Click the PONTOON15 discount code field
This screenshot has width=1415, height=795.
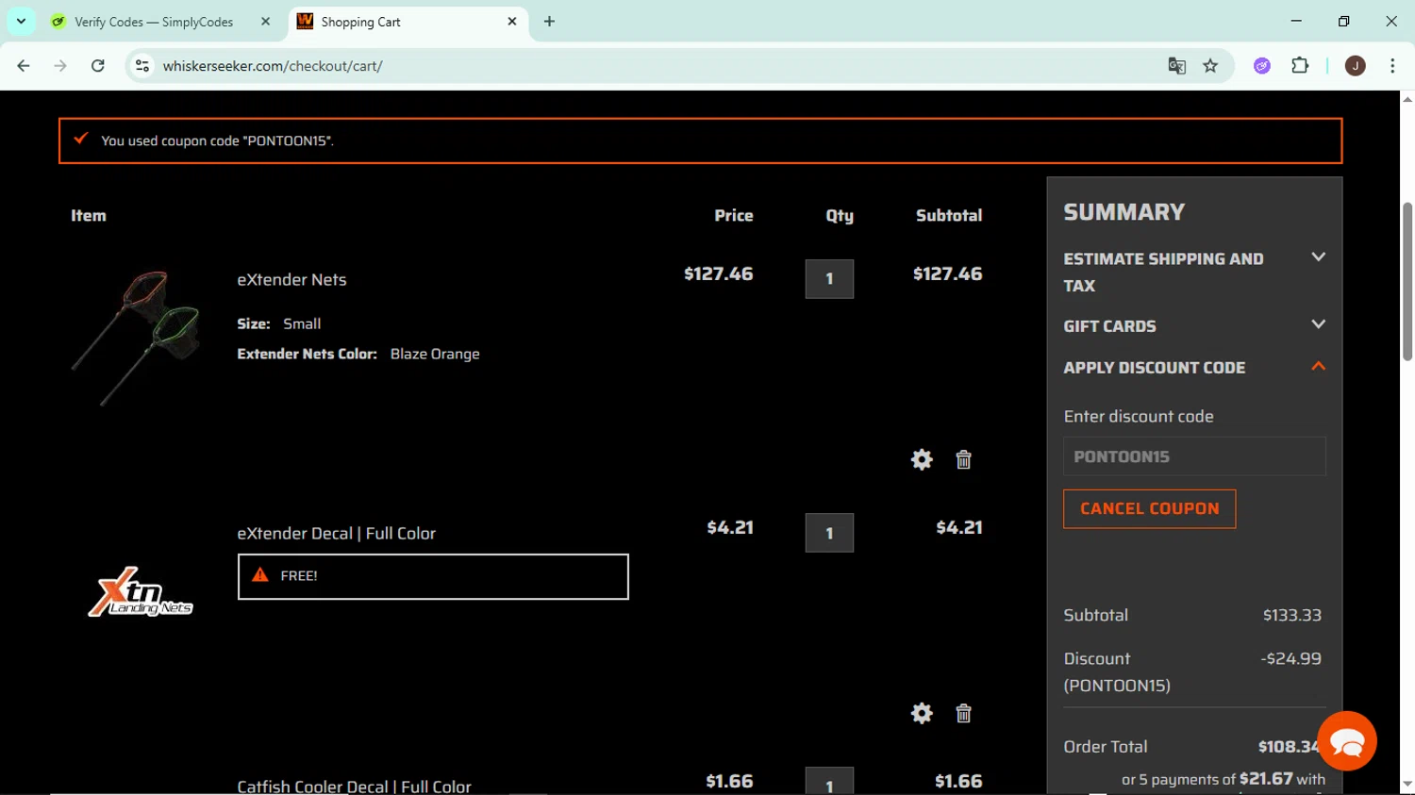tap(1194, 456)
